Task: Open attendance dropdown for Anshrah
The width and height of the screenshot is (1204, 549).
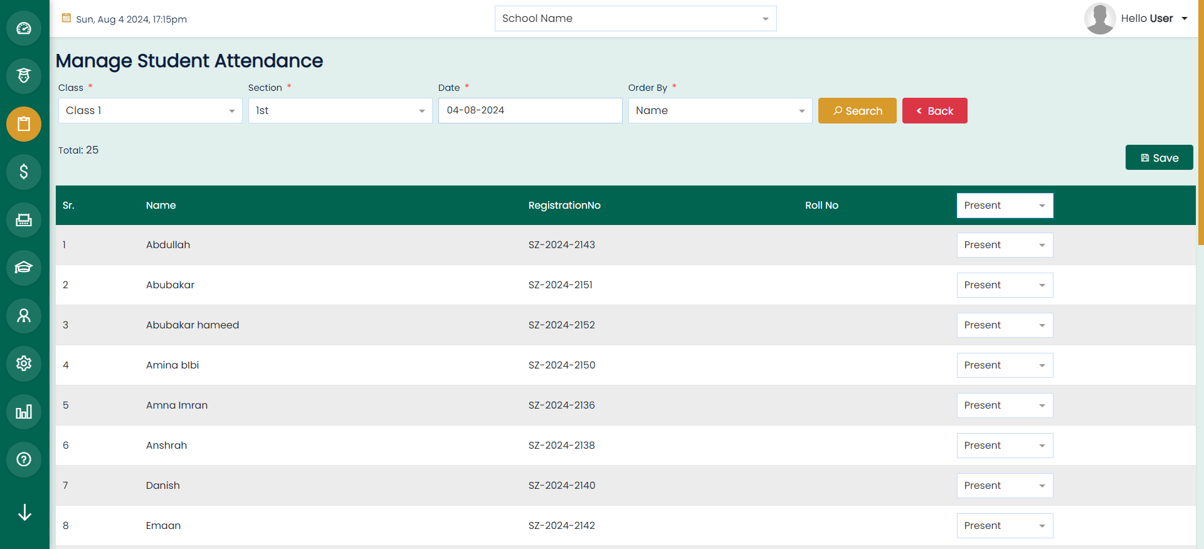Action: click(1005, 446)
